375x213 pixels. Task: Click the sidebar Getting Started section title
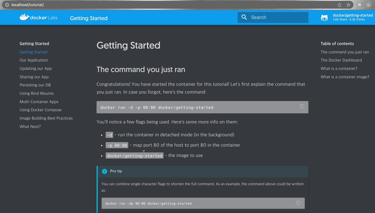(x=34, y=44)
